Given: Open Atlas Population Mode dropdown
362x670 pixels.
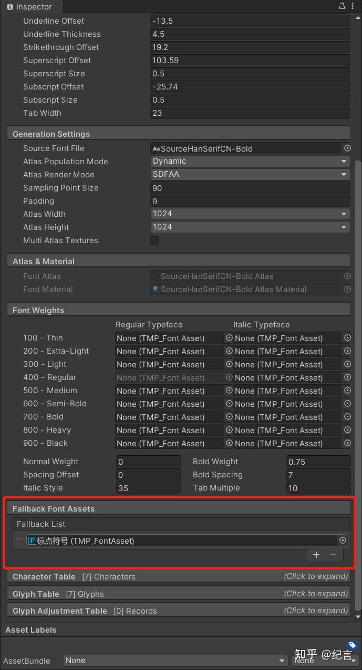Looking at the screenshot, I should (250, 162).
